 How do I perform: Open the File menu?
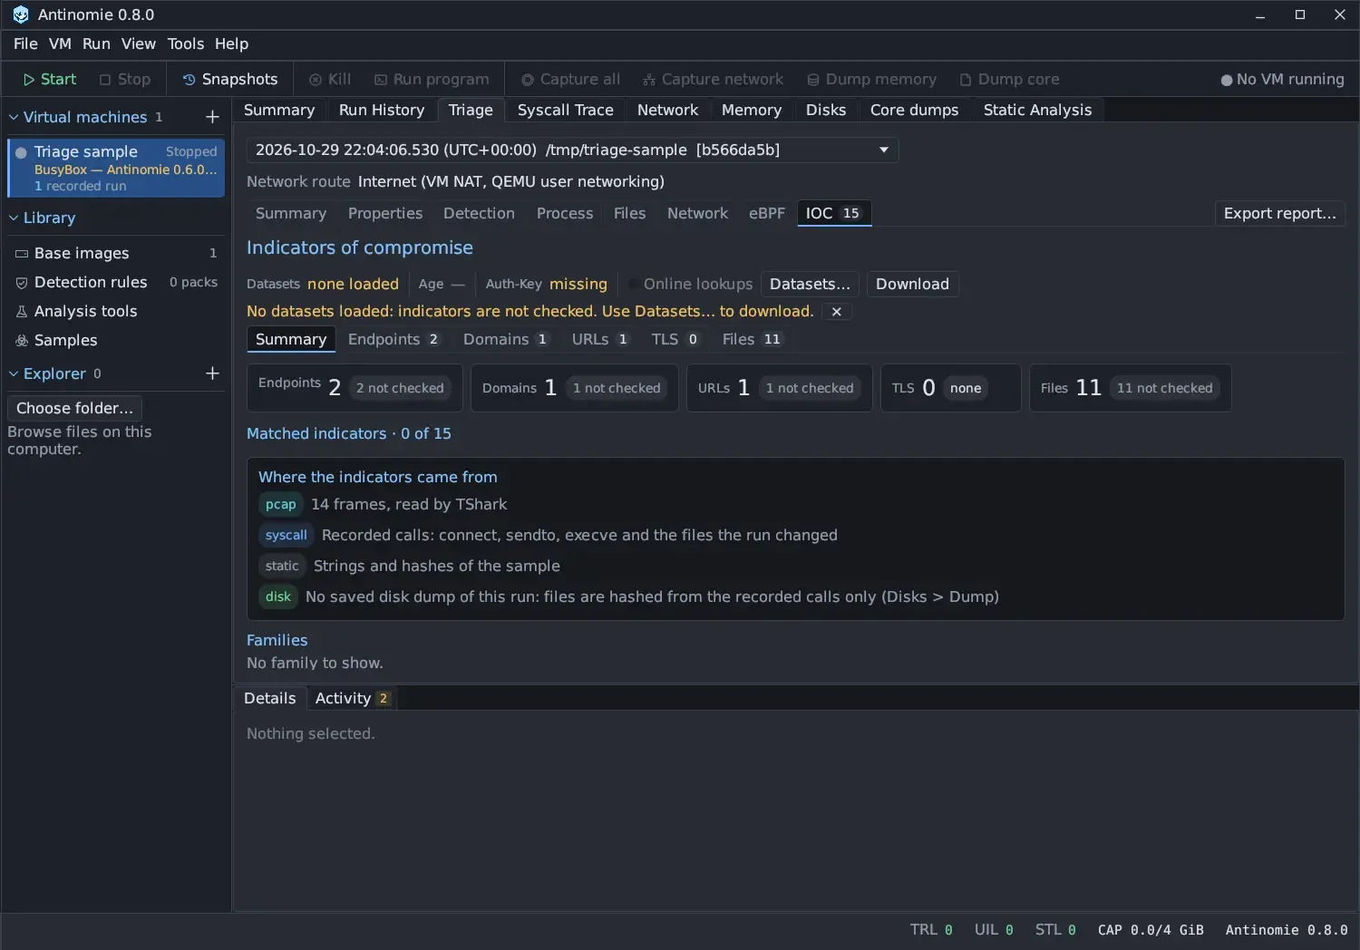coord(25,44)
